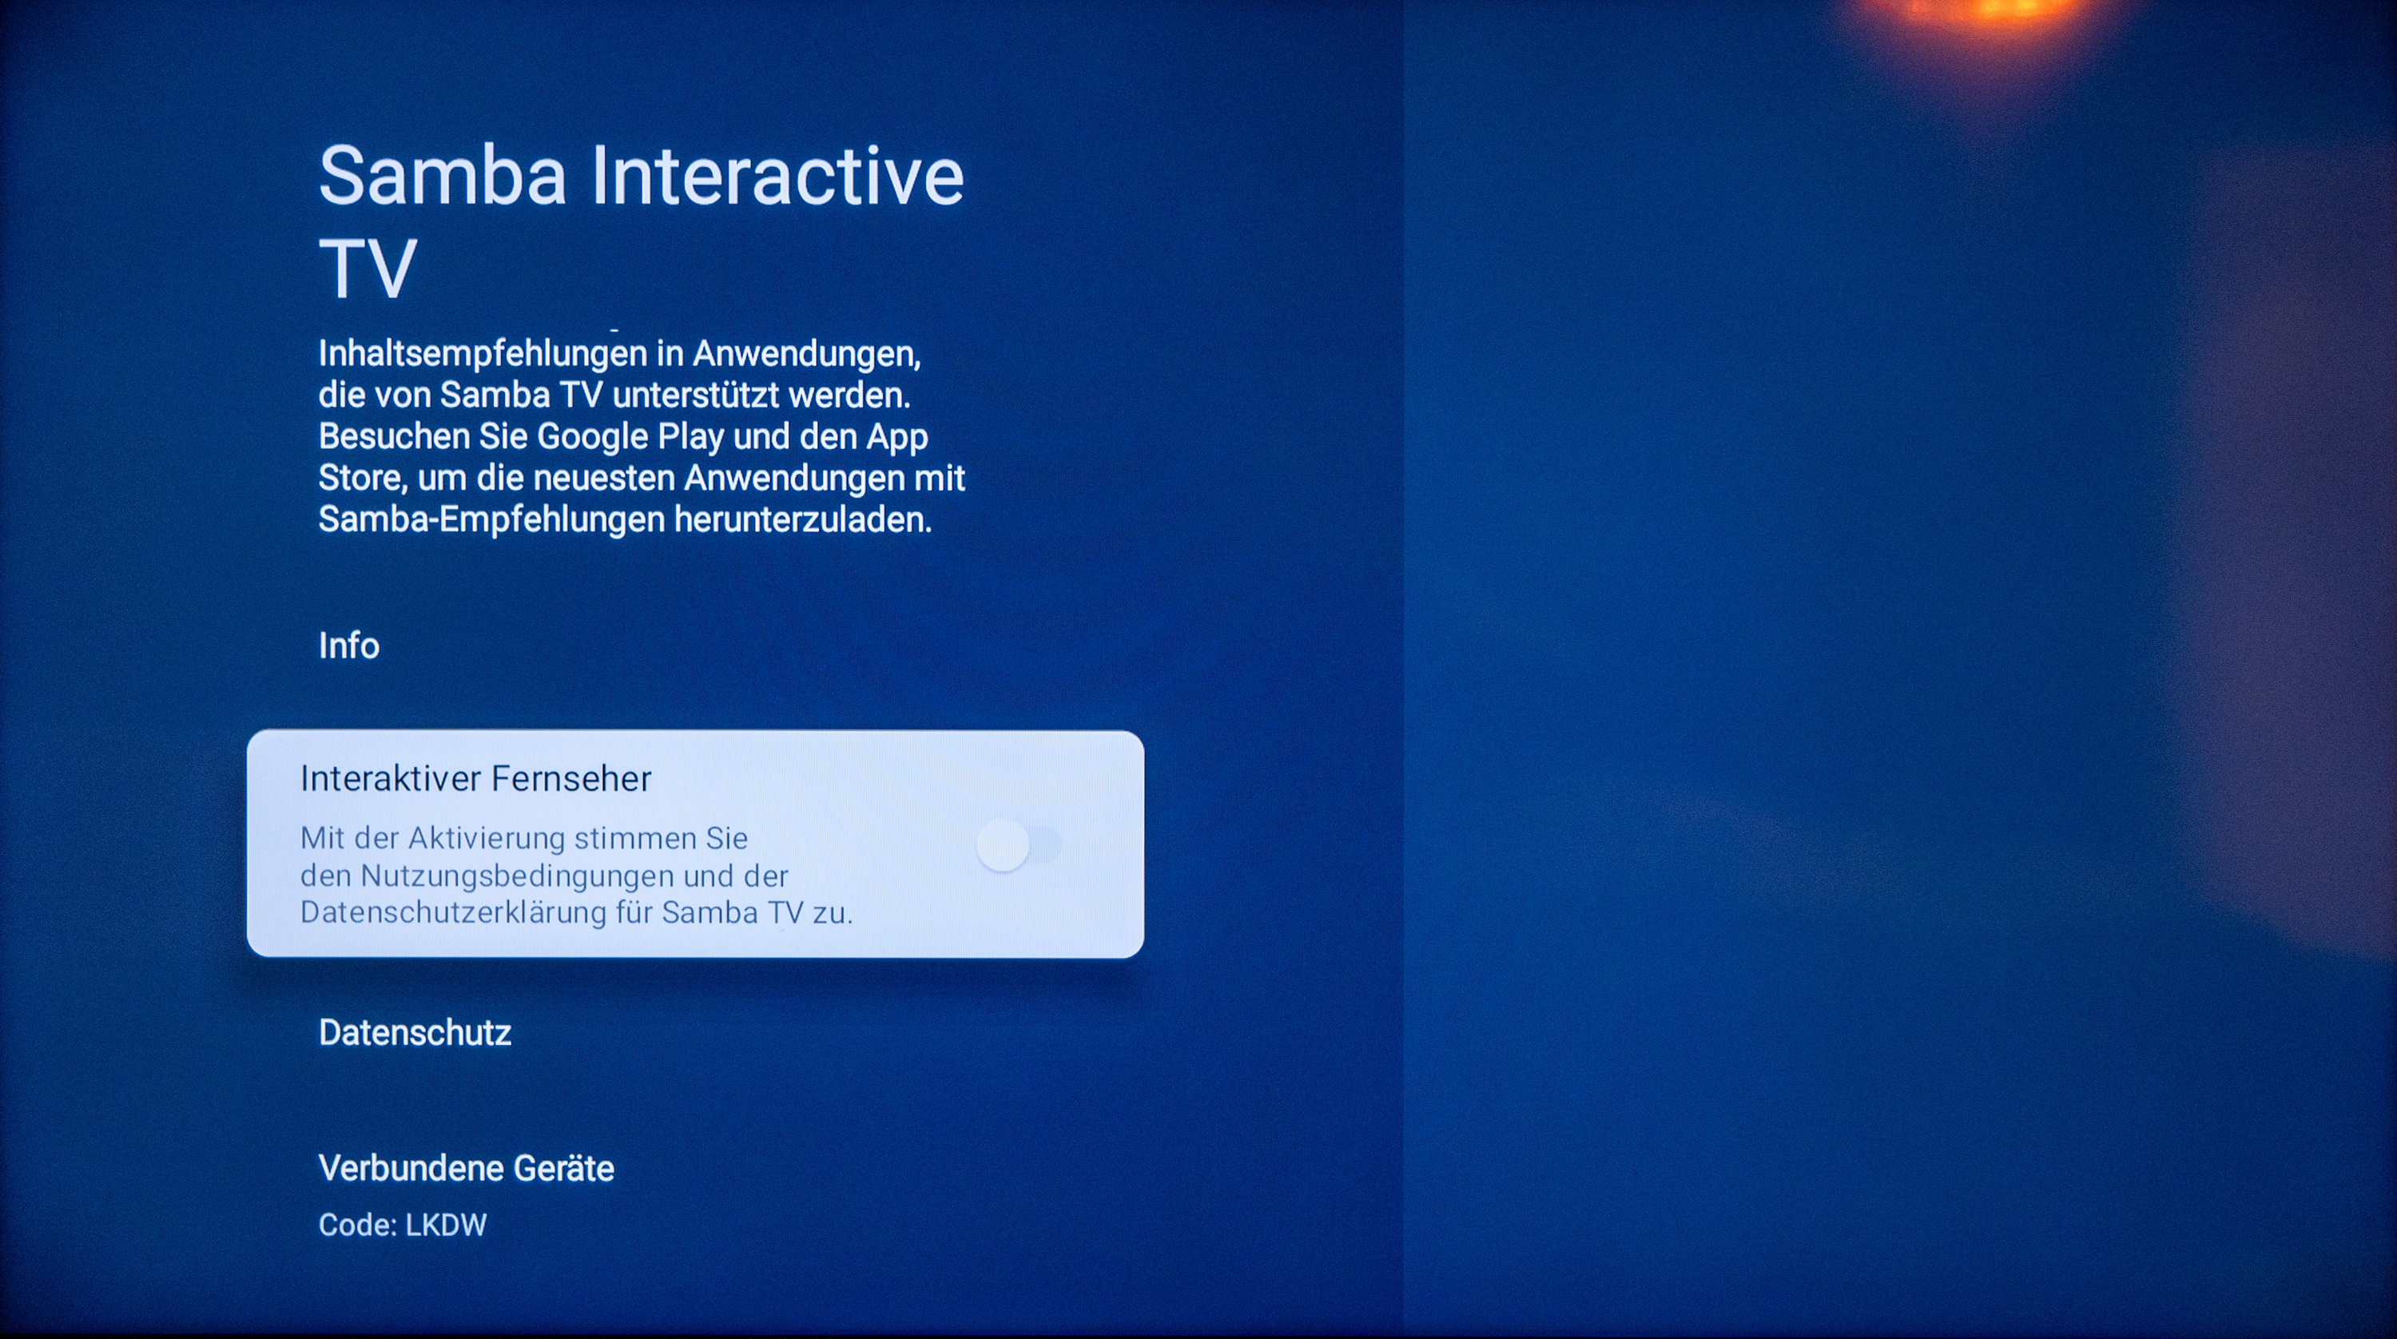2397x1339 pixels.
Task: Open the Info menu entry
Action: 349,646
